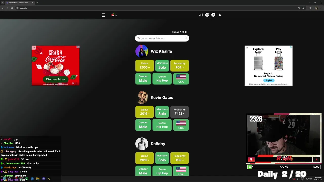This screenshot has height=182, width=324.
Task: Go forward with browser forward arrow
Action: [x=7, y=8]
